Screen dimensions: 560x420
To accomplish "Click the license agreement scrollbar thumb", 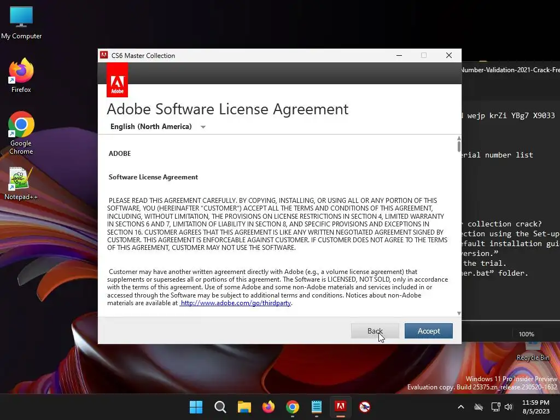I will tap(459, 147).
